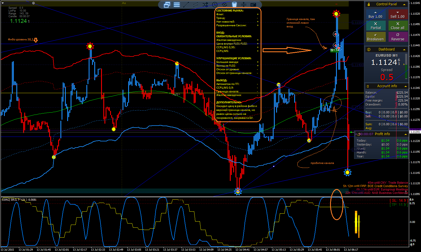Click the Yesterday profit value $0.00
The width and height of the screenshot is (421, 252).
coord(385,144)
